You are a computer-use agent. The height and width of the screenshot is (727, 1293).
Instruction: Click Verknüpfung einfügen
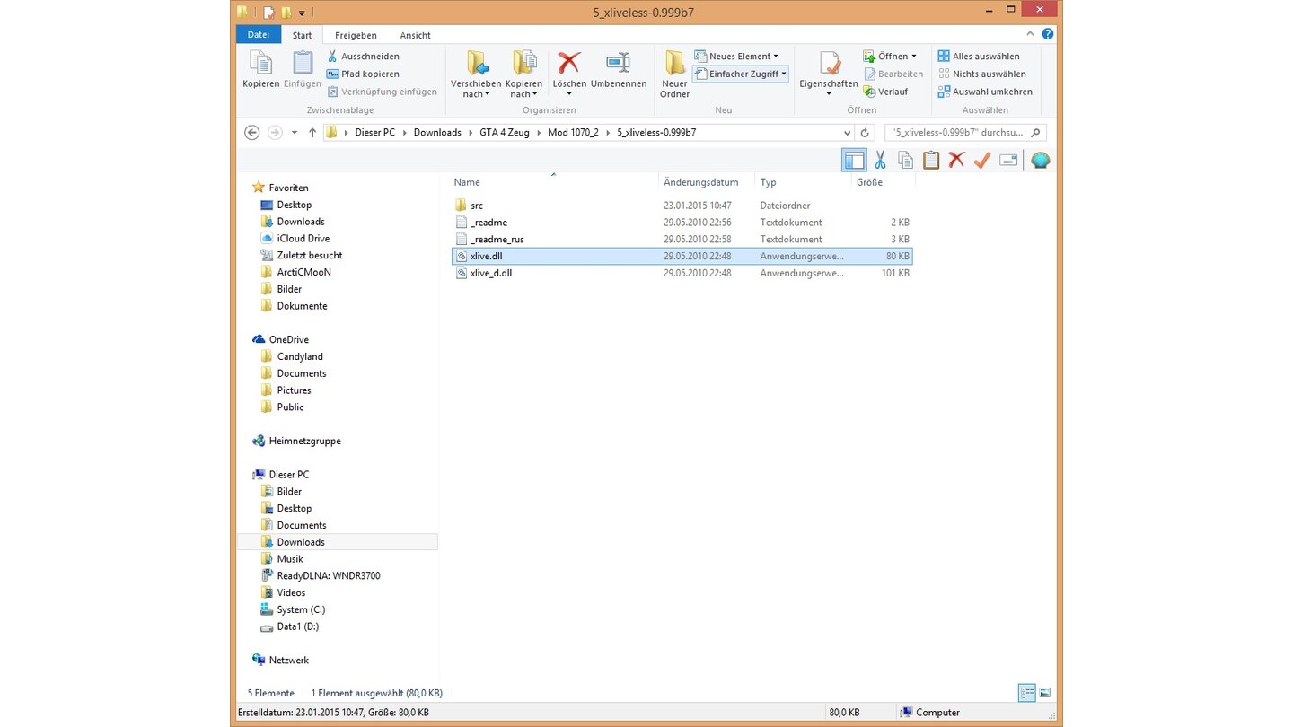382,92
